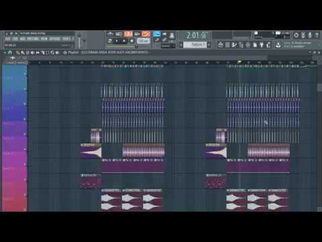This screenshot has width=322, height=242.
Task: Mute the red track with stereo audio clips
Action: [25, 195]
